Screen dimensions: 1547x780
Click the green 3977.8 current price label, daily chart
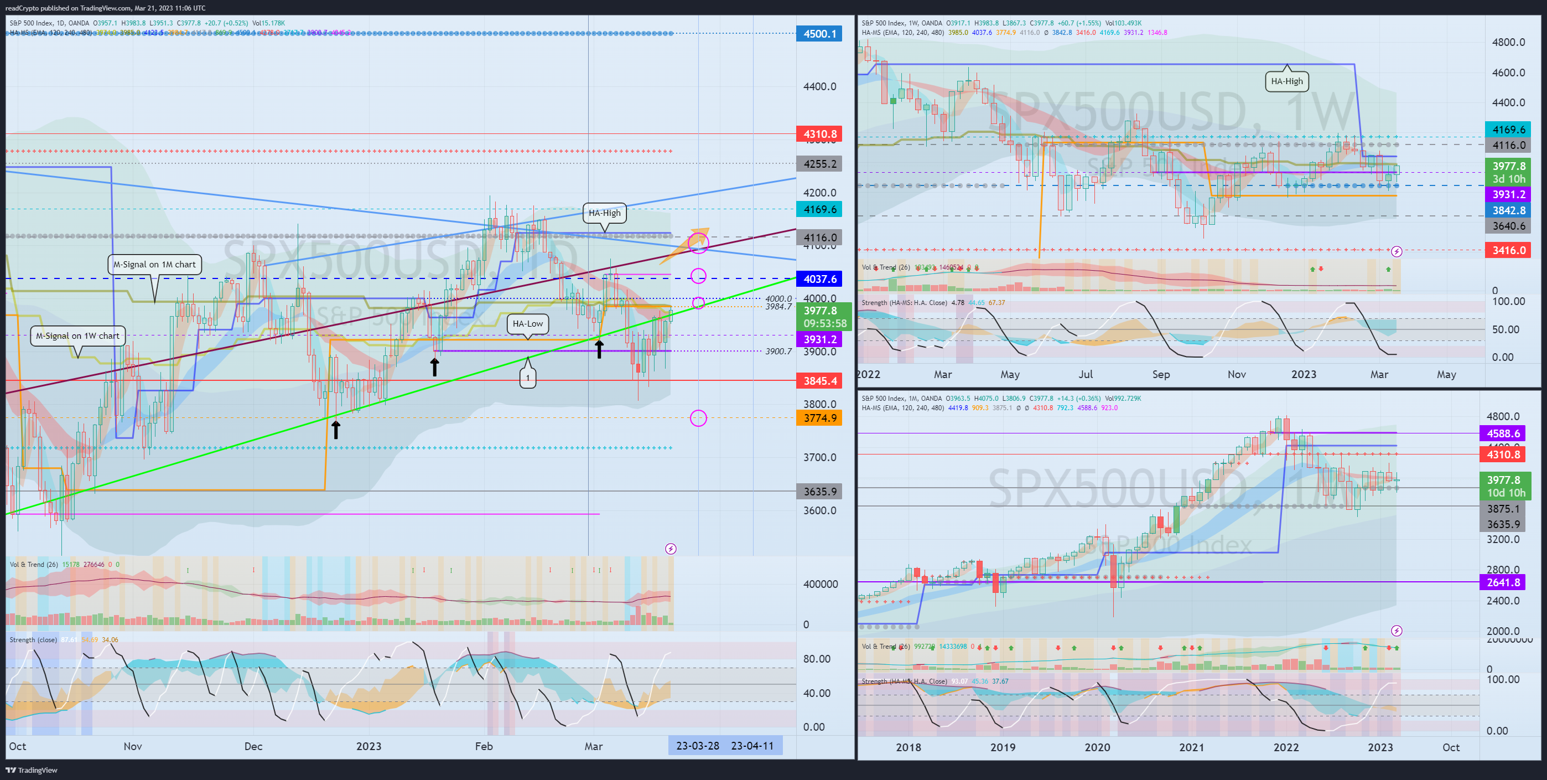tap(824, 317)
